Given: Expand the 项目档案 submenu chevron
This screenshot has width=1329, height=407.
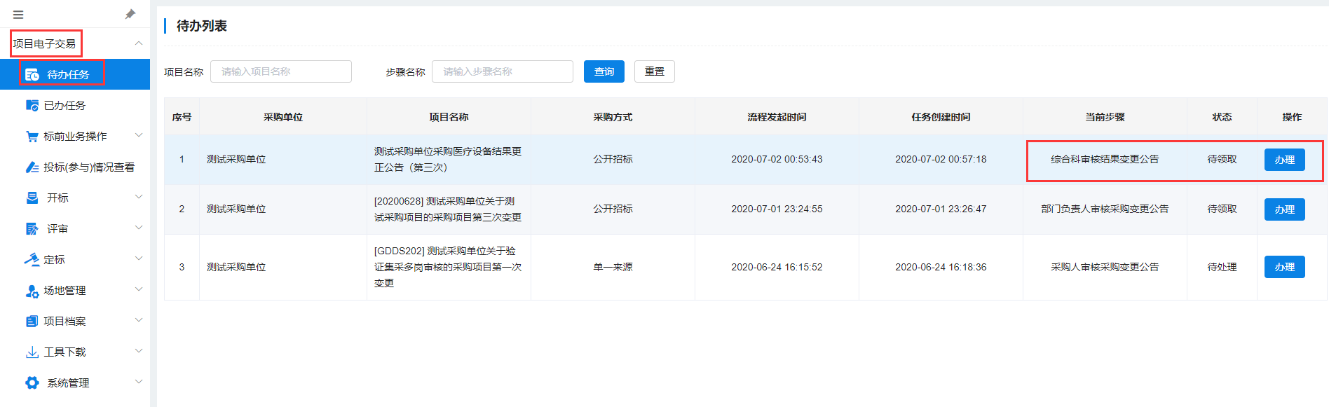Looking at the screenshot, I should [139, 321].
